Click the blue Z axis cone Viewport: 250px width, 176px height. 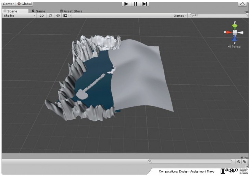[235, 39]
